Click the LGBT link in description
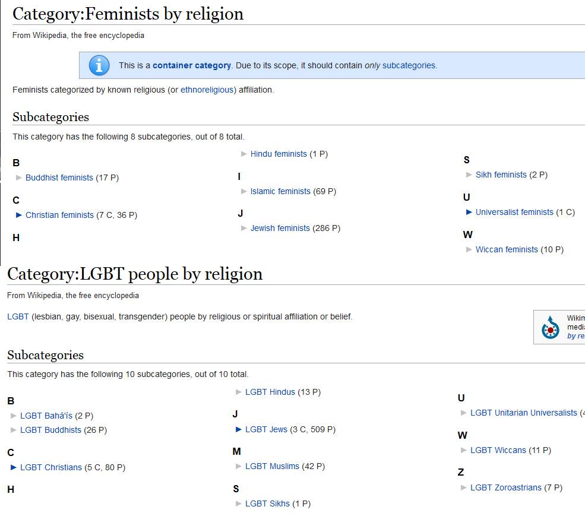 click(18, 316)
